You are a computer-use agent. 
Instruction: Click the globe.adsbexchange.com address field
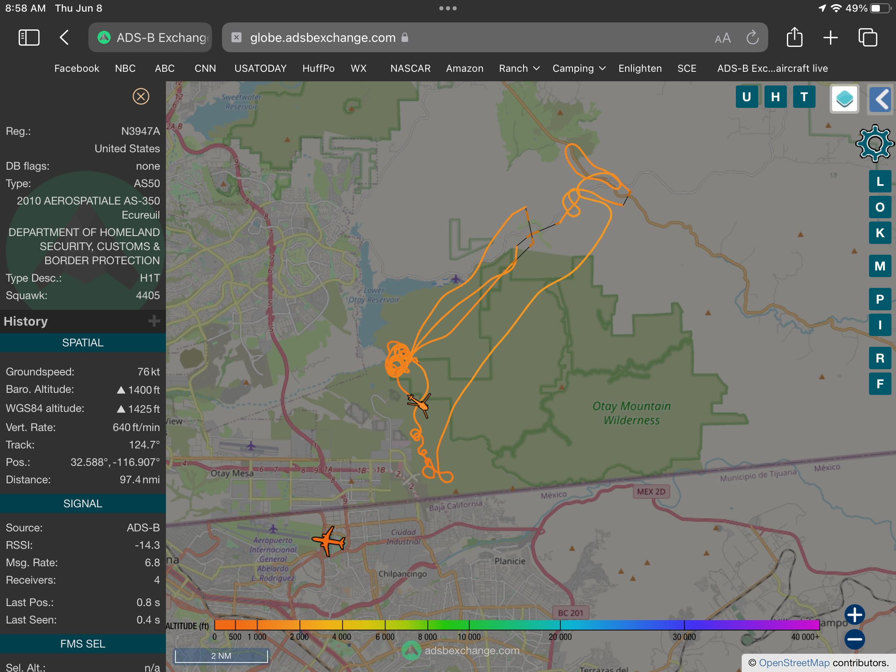pos(494,38)
